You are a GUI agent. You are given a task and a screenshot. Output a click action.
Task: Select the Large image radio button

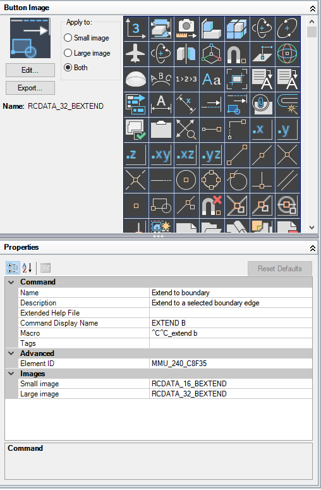68,53
